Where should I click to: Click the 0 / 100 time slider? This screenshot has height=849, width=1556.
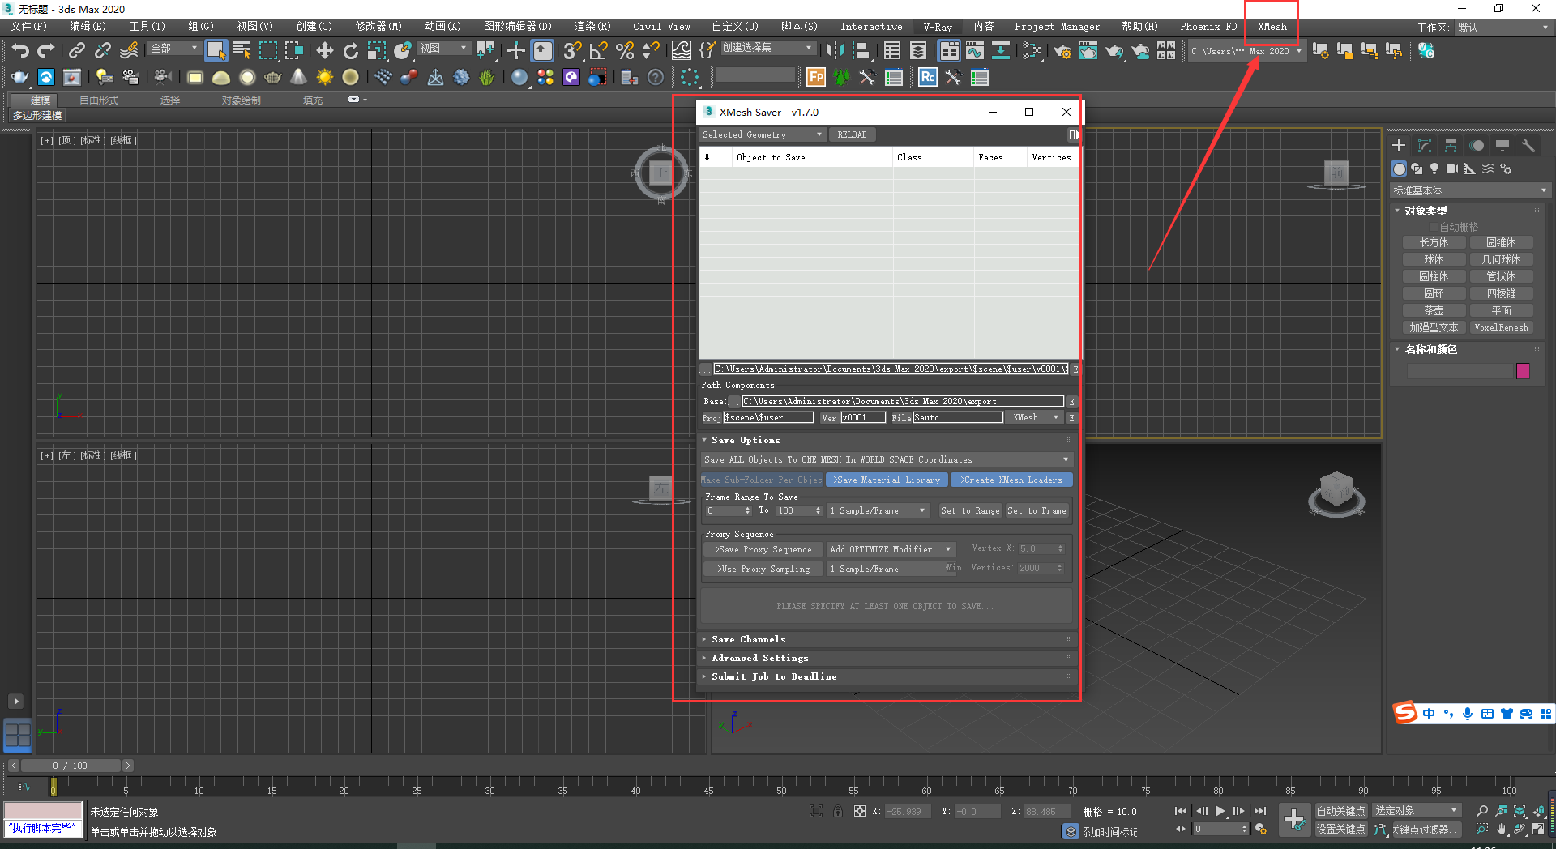70,766
